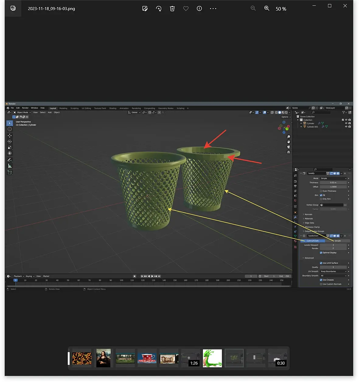Rotate the photo with the rotate icon
The width and height of the screenshot is (359, 382).
[159, 9]
